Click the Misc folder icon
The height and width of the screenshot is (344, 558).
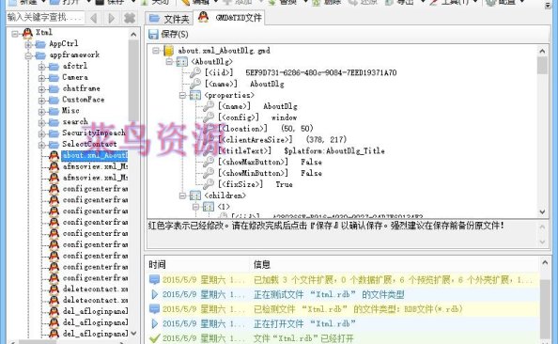tap(54, 111)
